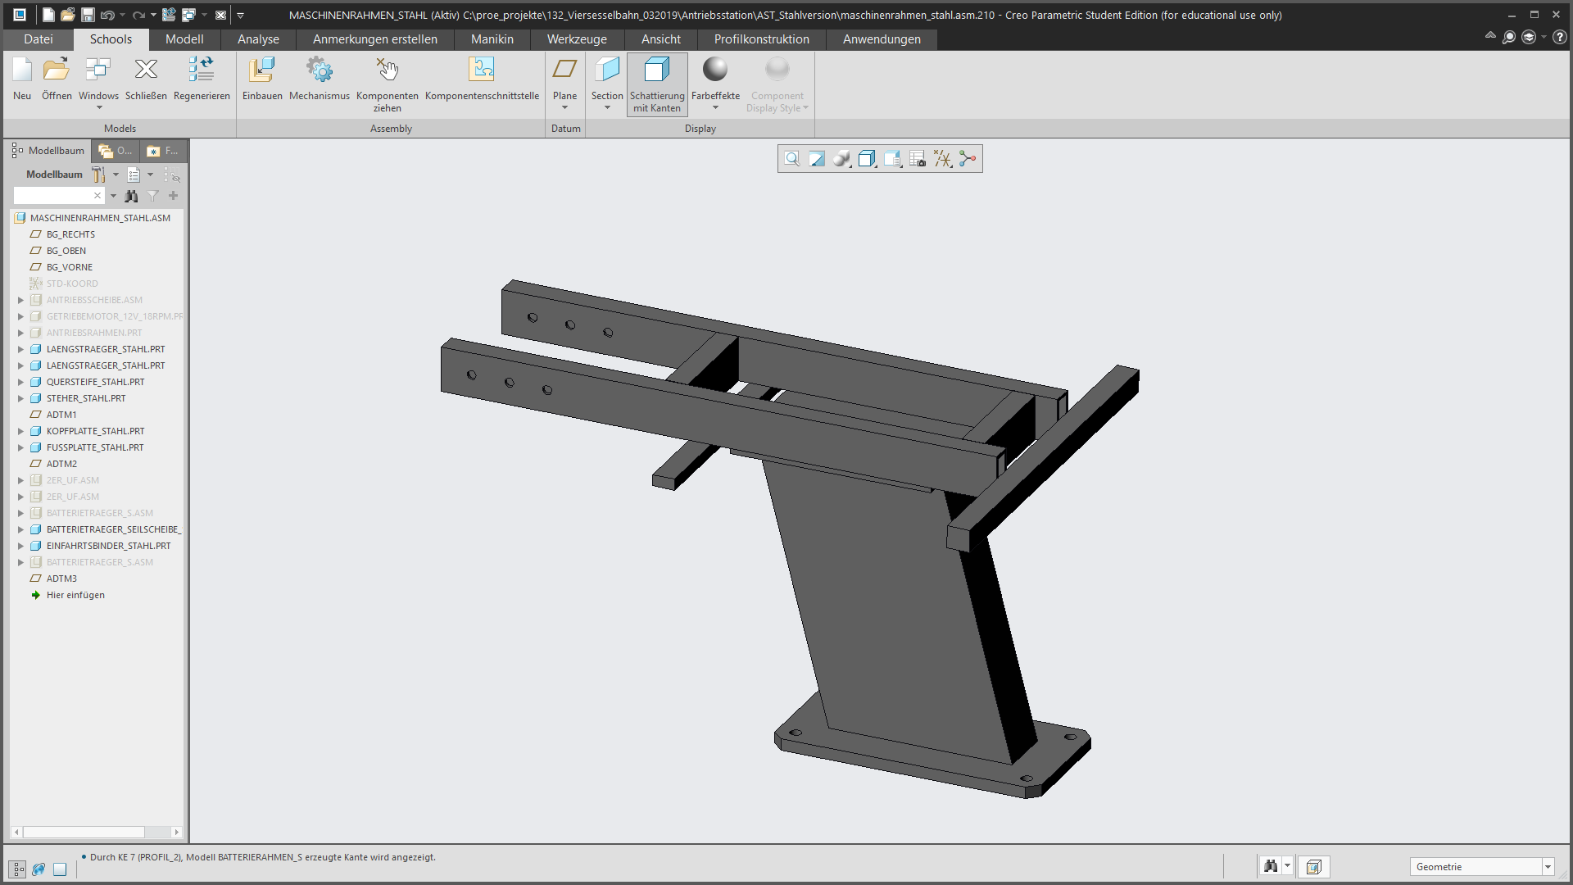
Task: Click the model tree horizontal scrollbar
Action: (84, 832)
